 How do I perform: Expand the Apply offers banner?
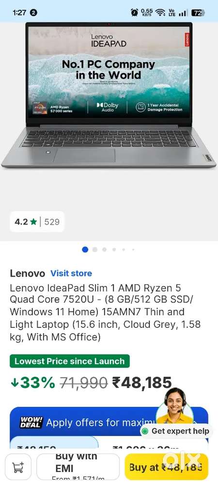(x=109, y=422)
